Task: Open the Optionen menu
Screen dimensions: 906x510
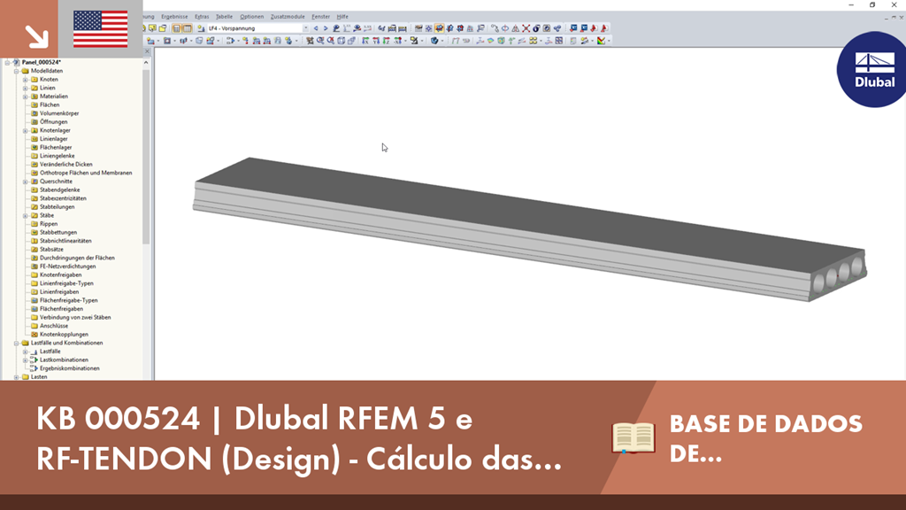Action: (x=252, y=17)
